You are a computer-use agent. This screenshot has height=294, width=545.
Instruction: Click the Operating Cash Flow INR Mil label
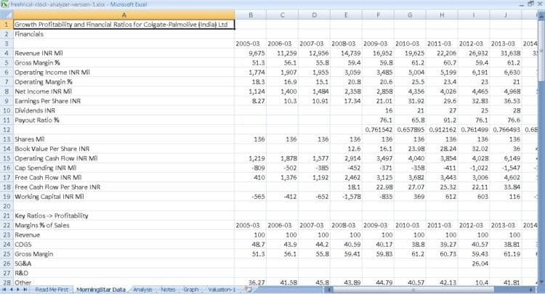tap(56, 158)
